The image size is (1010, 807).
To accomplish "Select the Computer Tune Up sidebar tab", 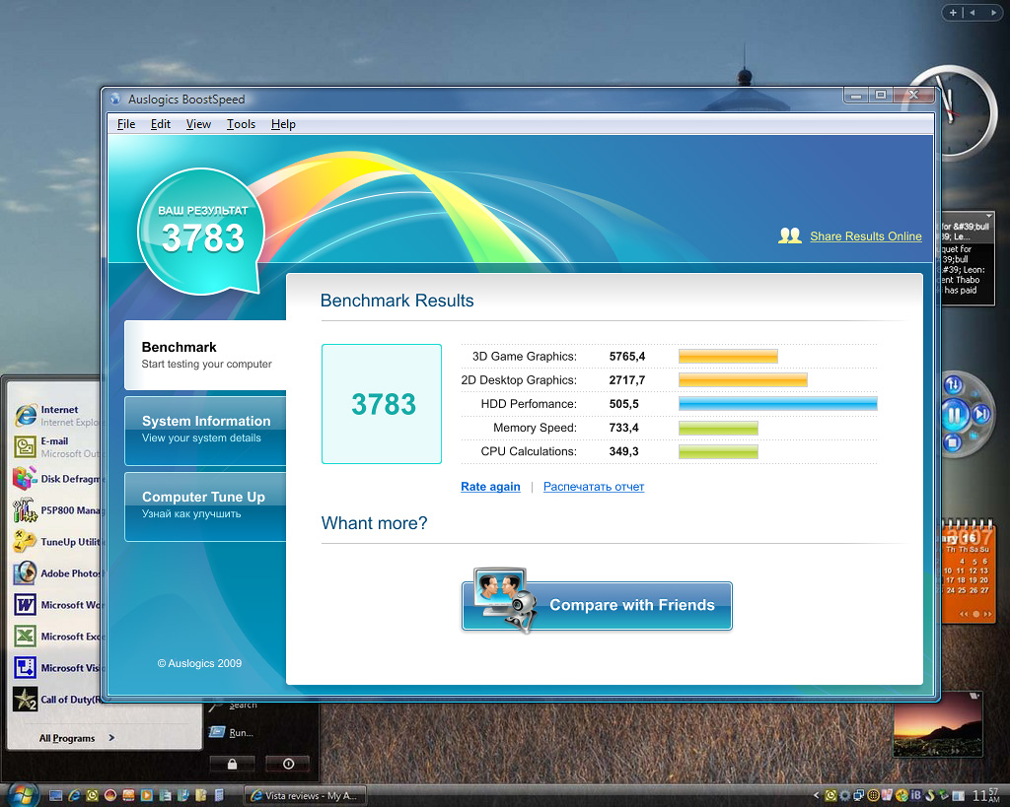I will coord(205,506).
